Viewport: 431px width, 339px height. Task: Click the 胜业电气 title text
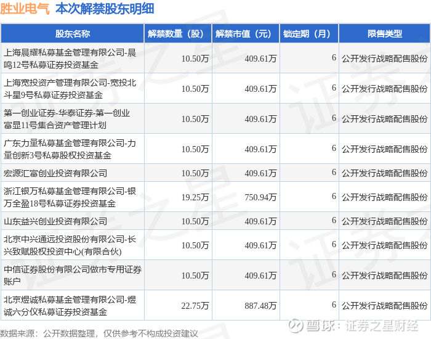[25, 9]
